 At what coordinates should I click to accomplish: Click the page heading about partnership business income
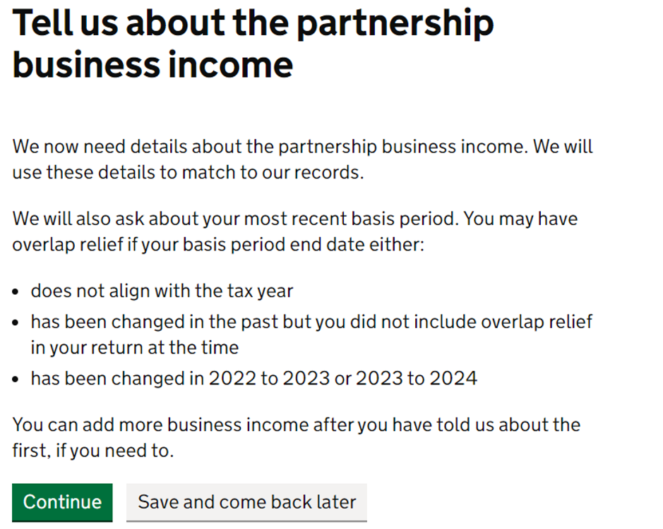coord(252,44)
